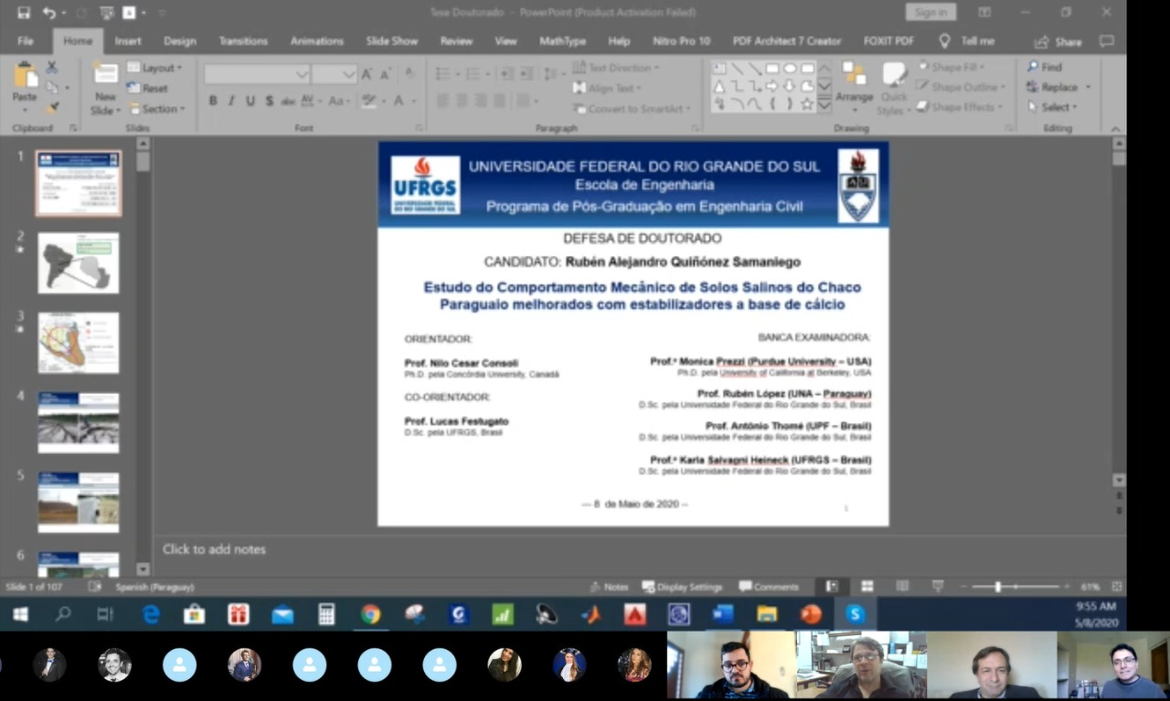Open the font size combo box
The image size is (1170, 701).
tap(335, 74)
